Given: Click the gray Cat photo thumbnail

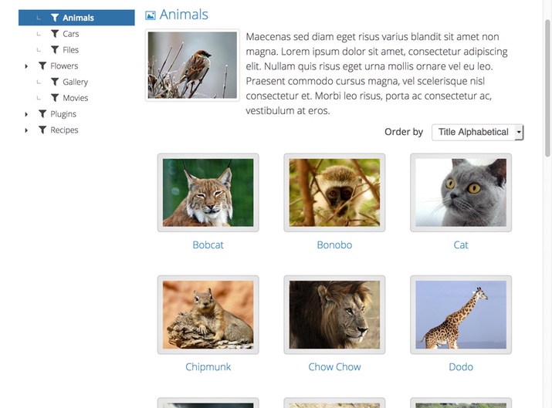Looking at the screenshot, I should (461, 192).
